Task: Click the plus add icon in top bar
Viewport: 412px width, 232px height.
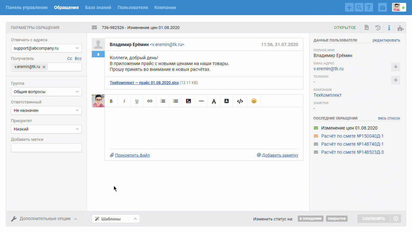Action: [349, 7]
